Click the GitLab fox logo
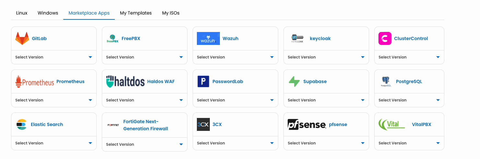The image size is (480, 159). tap(22, 38)
